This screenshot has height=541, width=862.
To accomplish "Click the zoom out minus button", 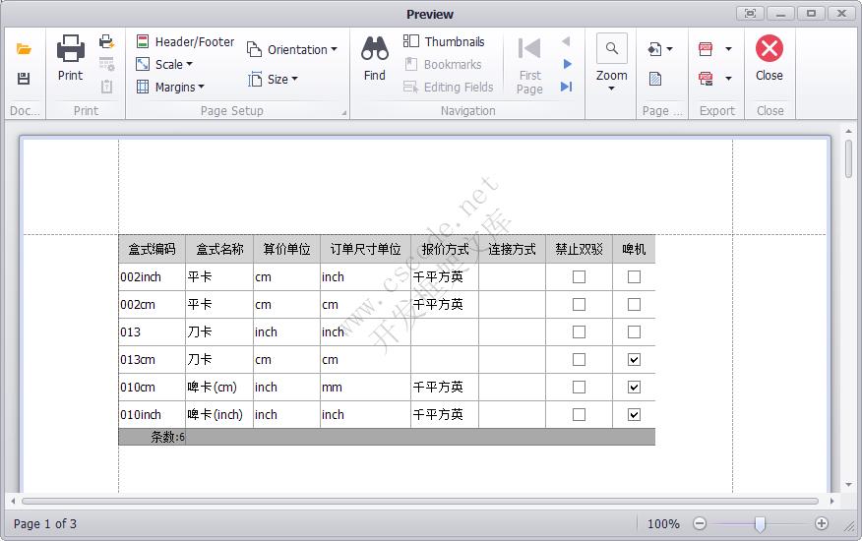I will point(700,523).
